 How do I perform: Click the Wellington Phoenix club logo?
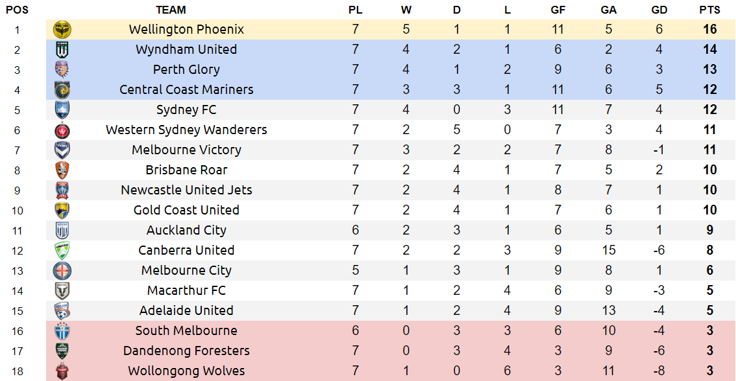point(62,30)
